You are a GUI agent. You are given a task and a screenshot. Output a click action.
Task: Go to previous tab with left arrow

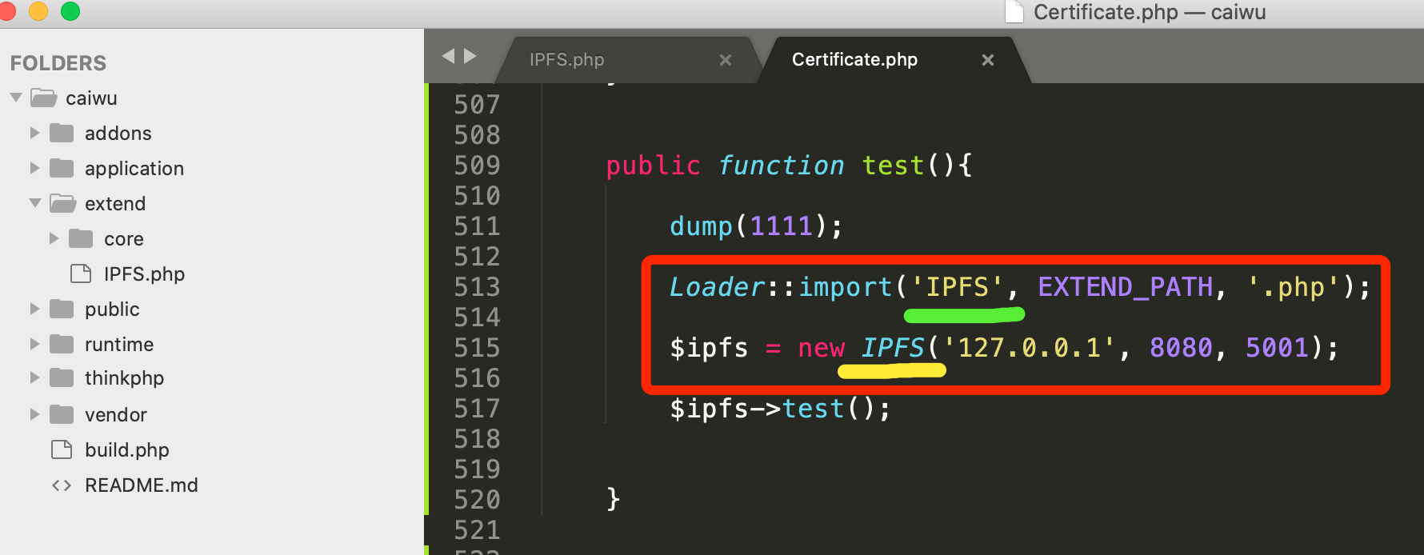(x=448, y=56)
